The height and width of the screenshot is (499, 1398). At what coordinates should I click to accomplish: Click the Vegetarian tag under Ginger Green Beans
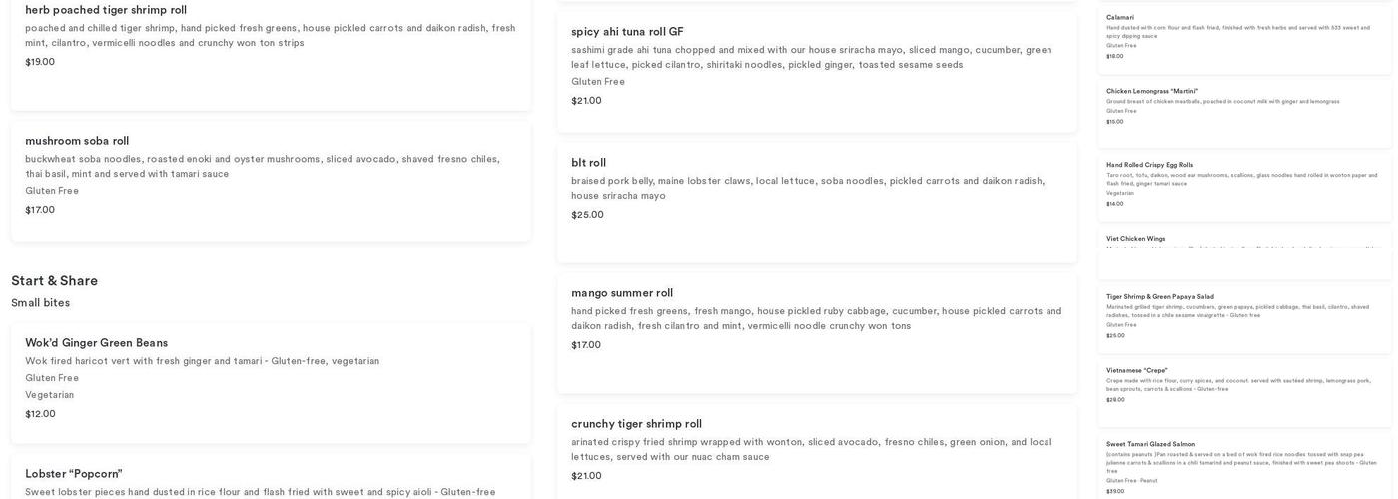pos(49,395)
